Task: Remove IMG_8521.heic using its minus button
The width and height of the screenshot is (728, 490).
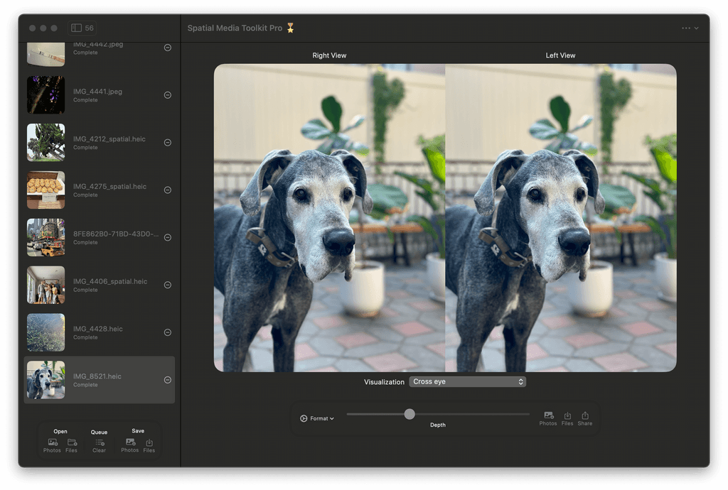Action: [167, 380]
